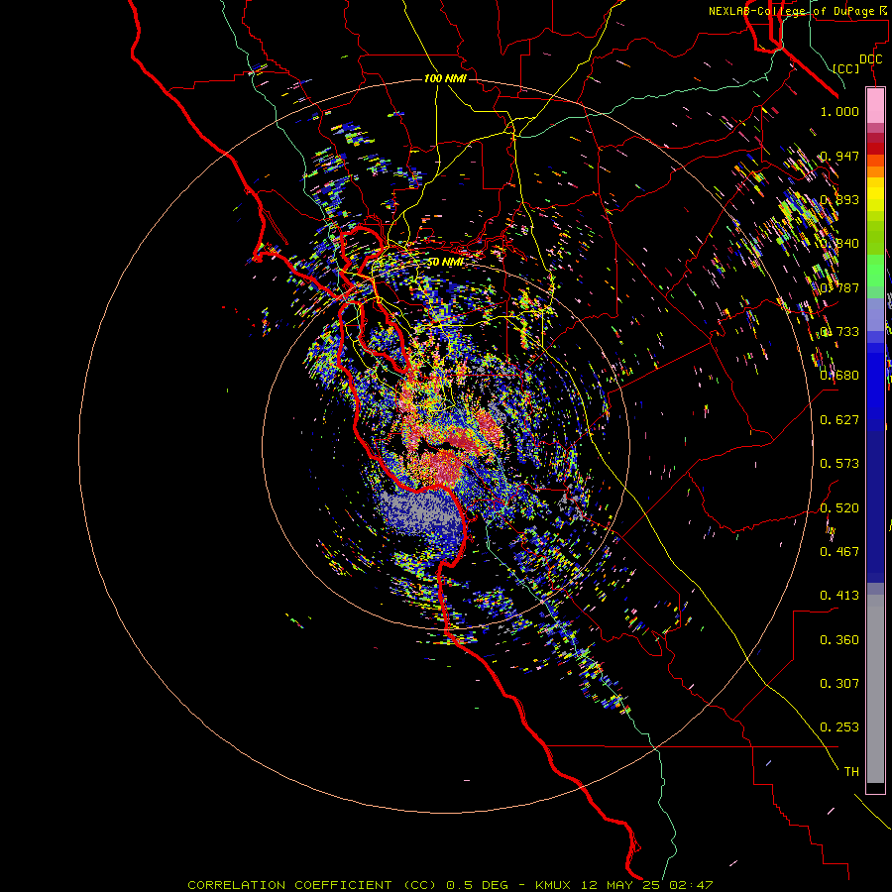The image size is (892, 892).
Task: Select the 0.947 value on the color scale
Action: [x=839, y=156]
